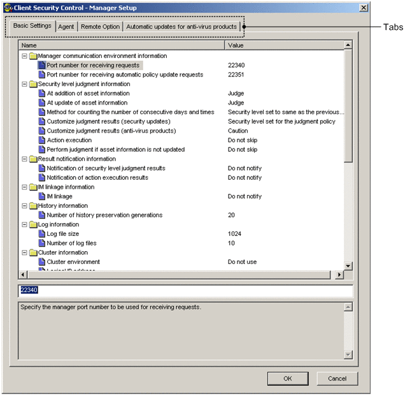405x396 pixels.
Task: Open the Agent tab
Action: [x=66, y=27]
